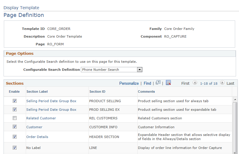Screen dimensions: 239x154
Task: Click the Display of order line information comment
Action: [x=180, y=148]
